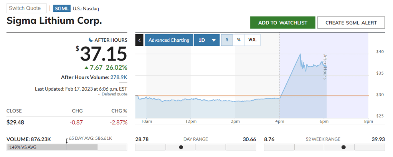
Task: Click the volume vs average bar
Action: click(52, 147)
